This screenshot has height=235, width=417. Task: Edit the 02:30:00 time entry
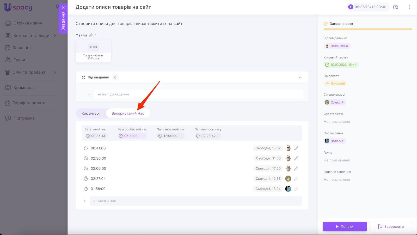coord(296,159)
